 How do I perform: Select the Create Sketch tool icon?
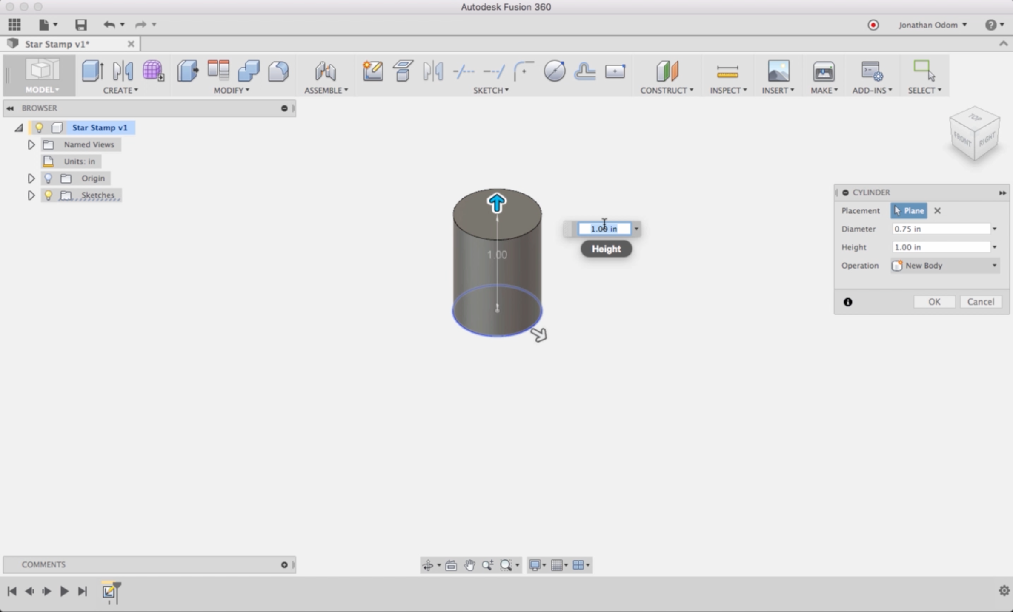[x=373, y=71]
